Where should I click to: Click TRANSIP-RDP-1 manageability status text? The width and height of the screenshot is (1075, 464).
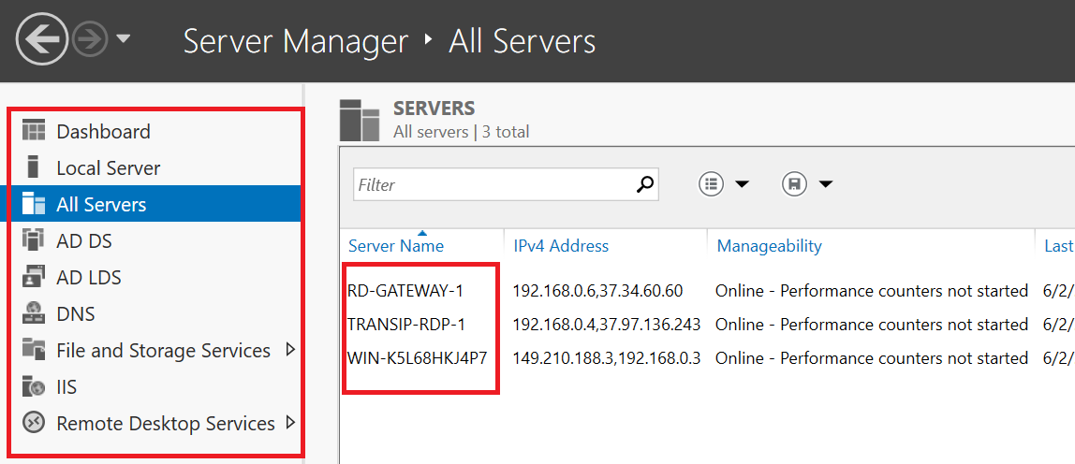(872, 325)
